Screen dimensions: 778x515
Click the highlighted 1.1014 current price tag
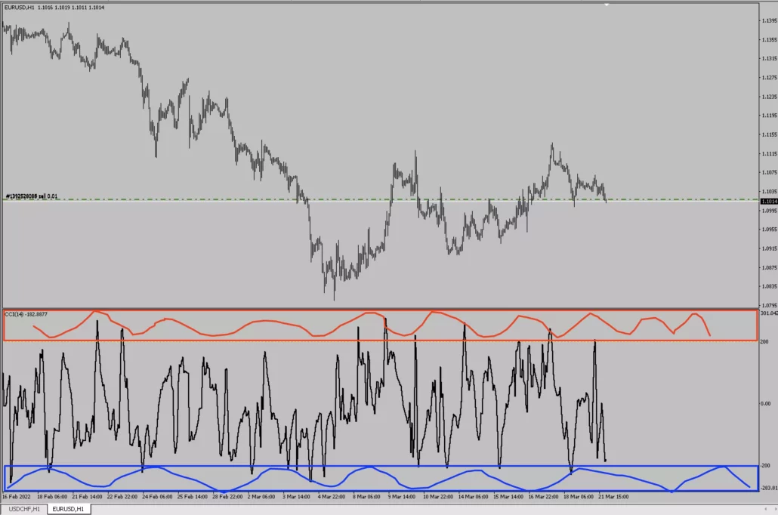coord(767,202)
